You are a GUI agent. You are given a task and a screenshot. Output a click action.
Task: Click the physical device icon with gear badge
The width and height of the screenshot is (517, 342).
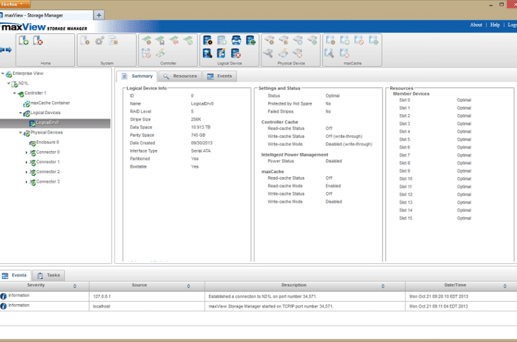pyautogui.click(x=270, y=40)
